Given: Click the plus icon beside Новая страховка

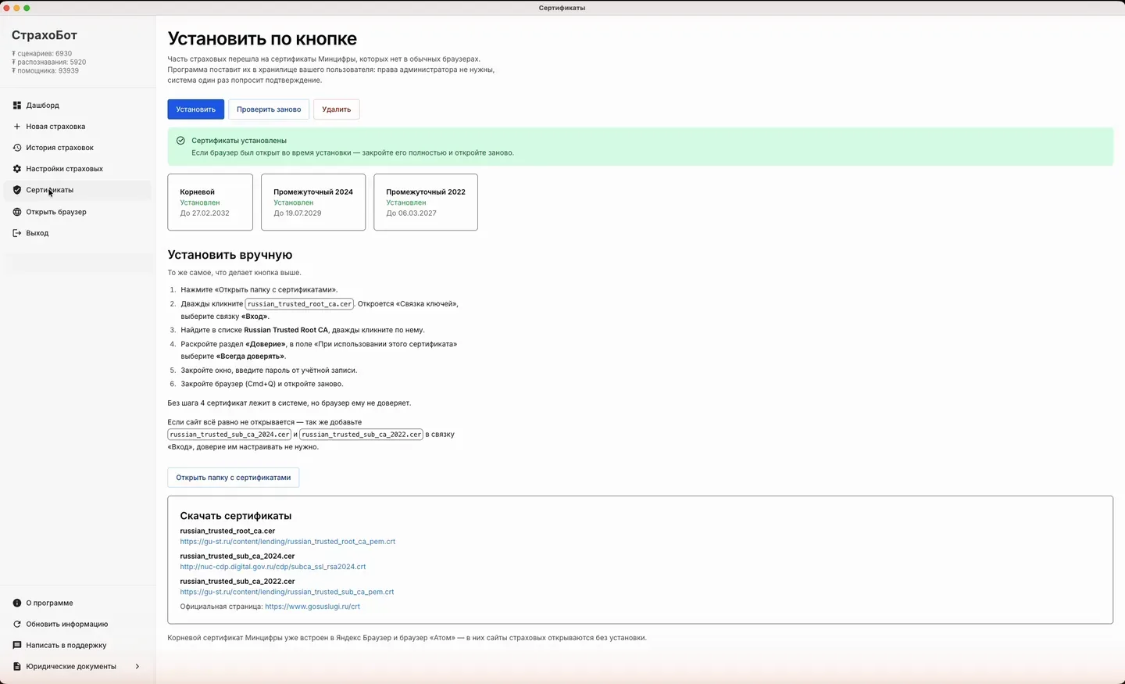Looking at the screenshot, I should pos(17,127).
